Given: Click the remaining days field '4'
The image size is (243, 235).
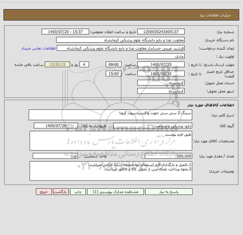Looking at the screenshot, I should pos(84,64).
